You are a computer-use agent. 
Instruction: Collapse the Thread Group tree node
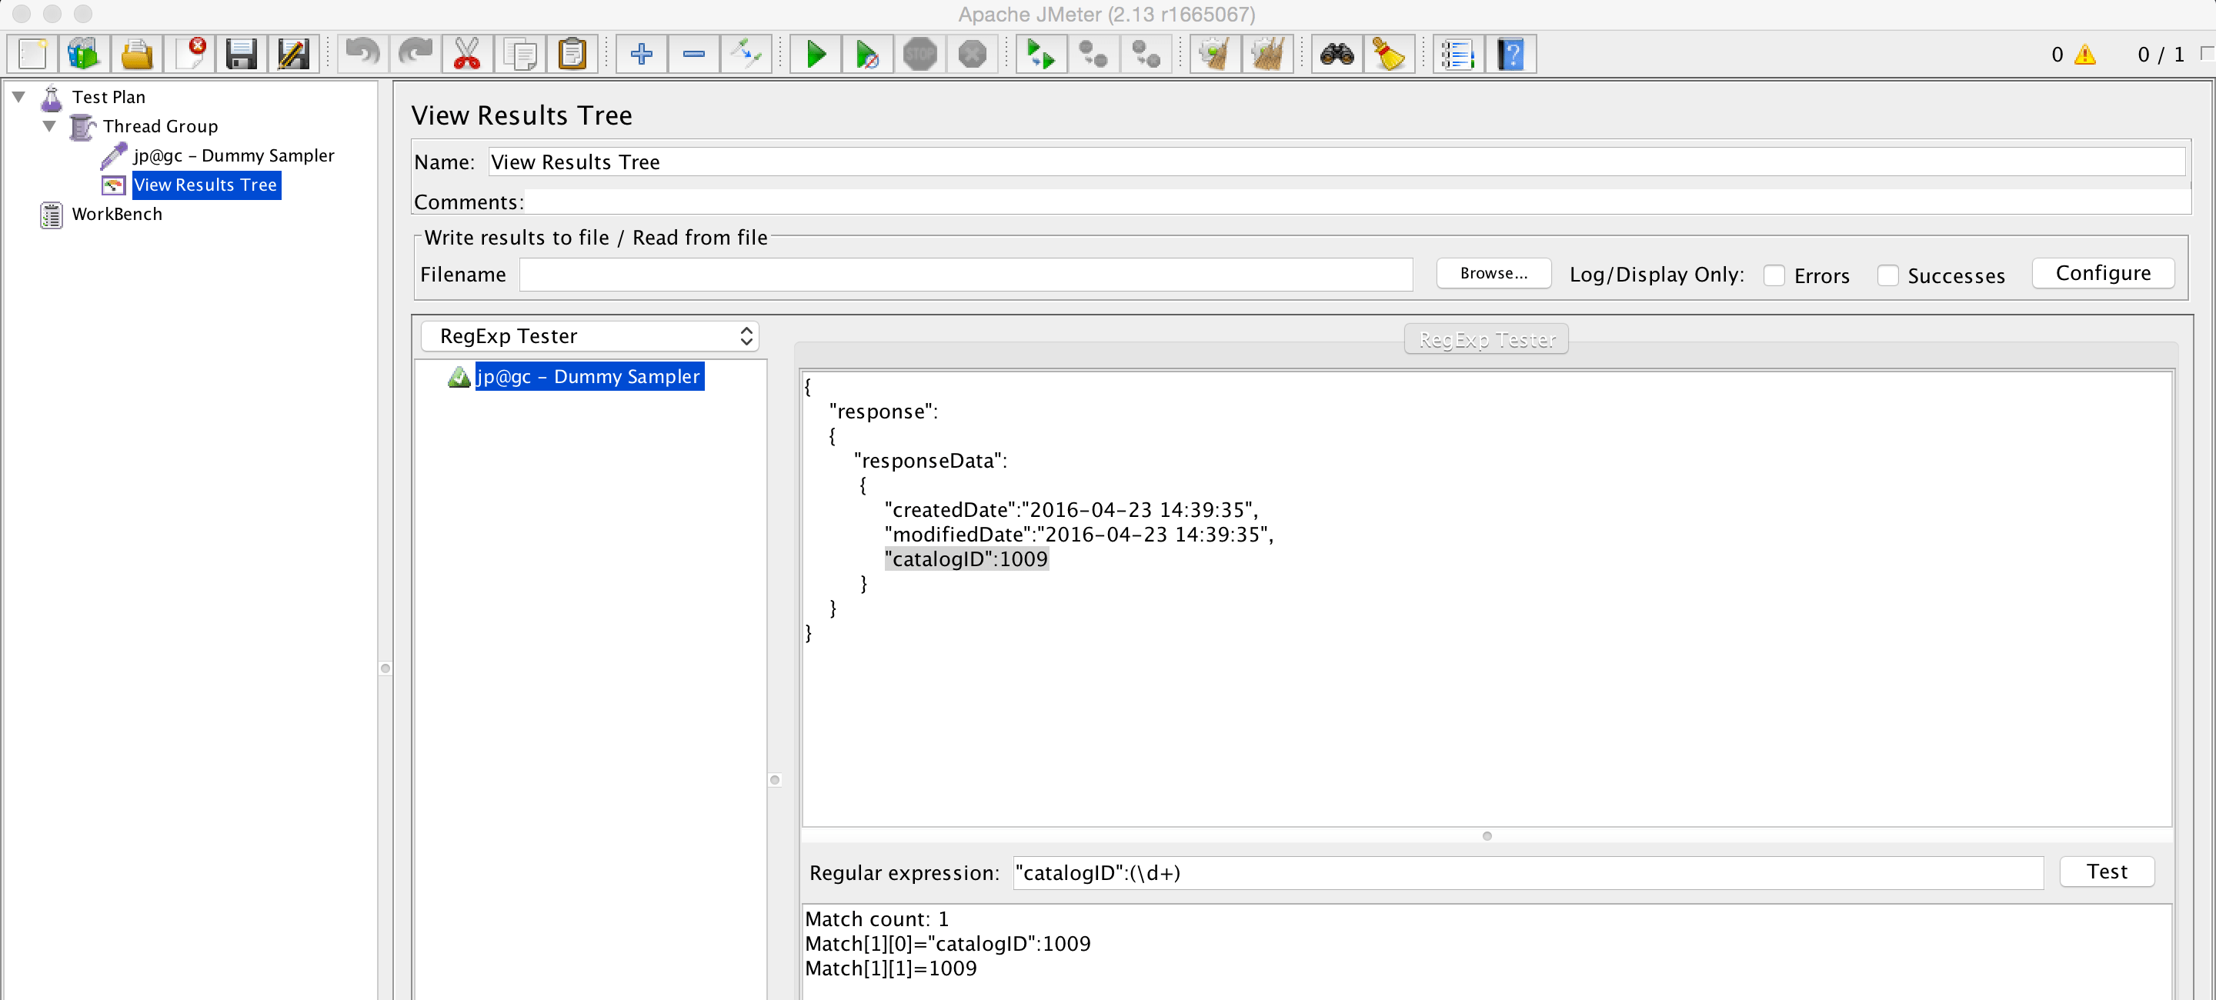[50, 125]
